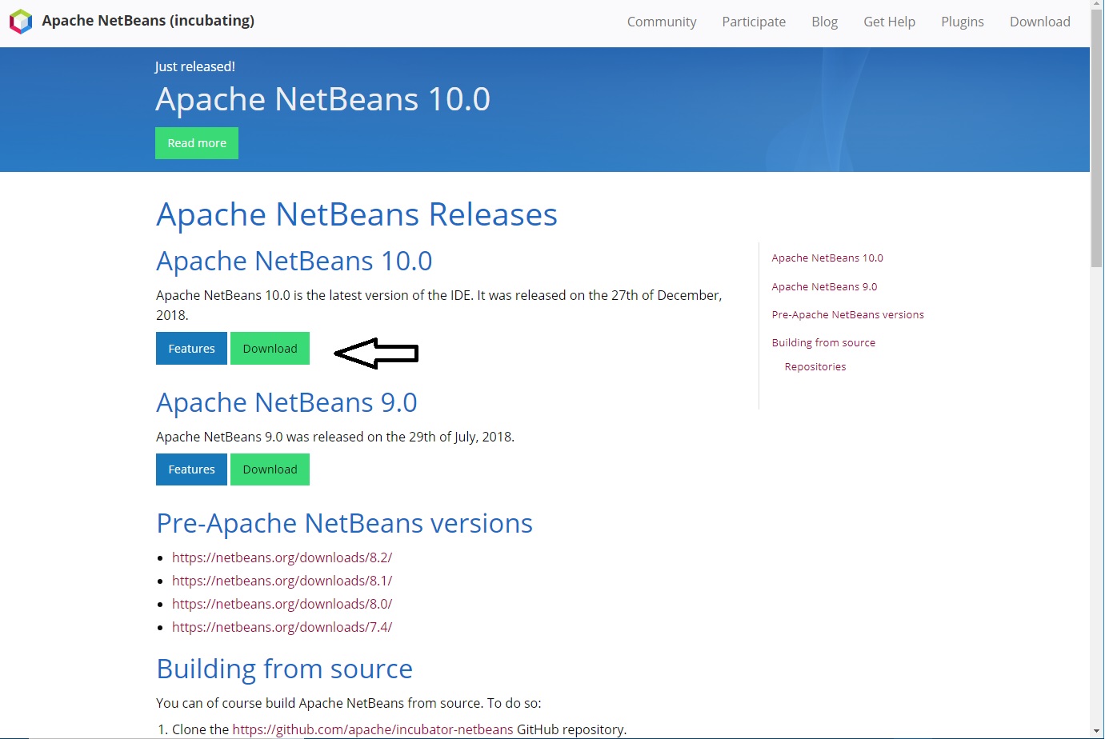Image resolution: width=1105 pixels, height=739 pixels.
Task: Open the netbeans.org/downloads/8.1/ link
Action: point(282,581)
